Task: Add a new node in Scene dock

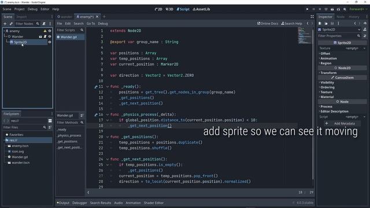Action: [x=5, y=24]
